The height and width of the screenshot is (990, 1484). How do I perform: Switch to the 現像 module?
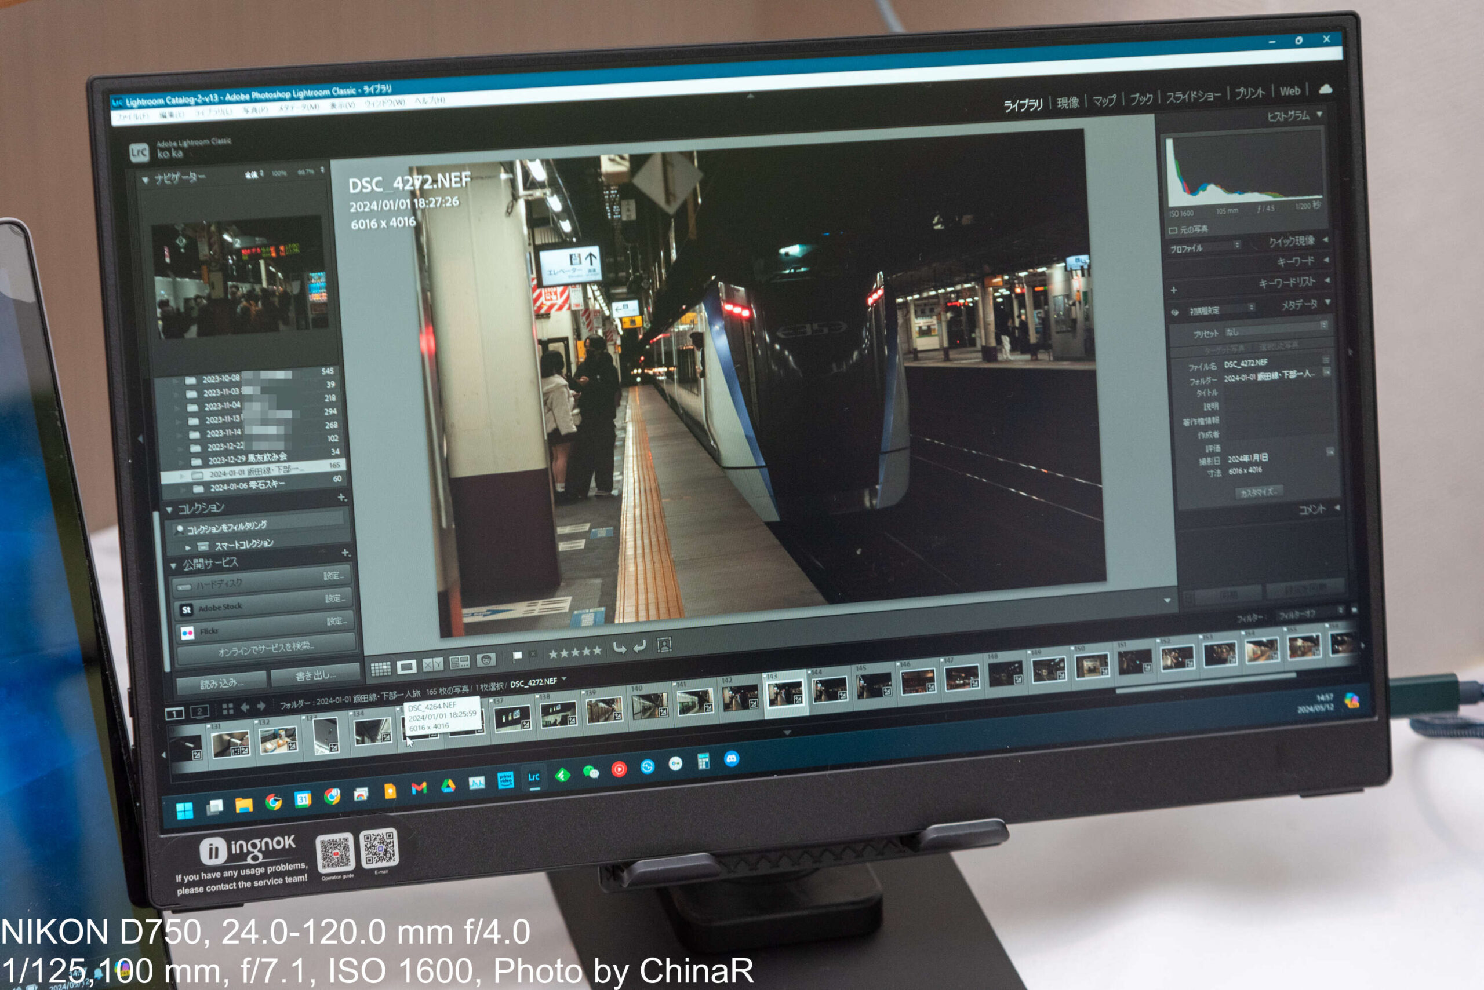[1068, 103]
